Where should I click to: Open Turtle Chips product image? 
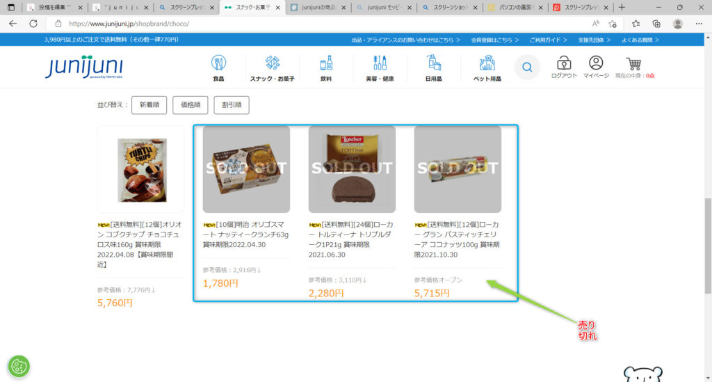pos(140,169)
